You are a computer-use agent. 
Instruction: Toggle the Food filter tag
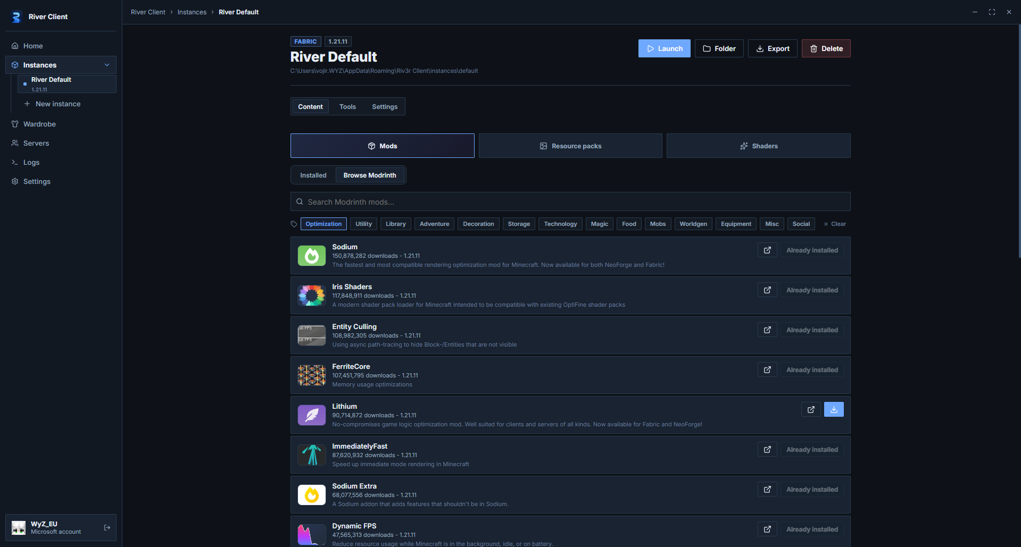(x=629, y=224)
